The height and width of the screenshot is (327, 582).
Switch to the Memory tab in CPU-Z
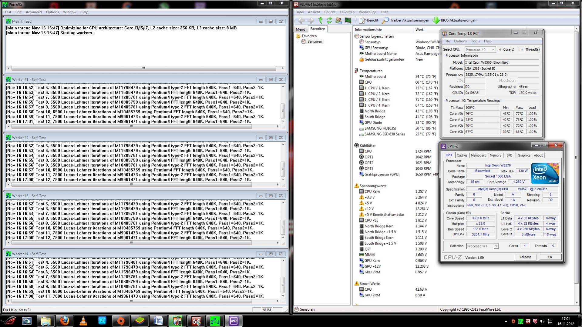[496, 155]
